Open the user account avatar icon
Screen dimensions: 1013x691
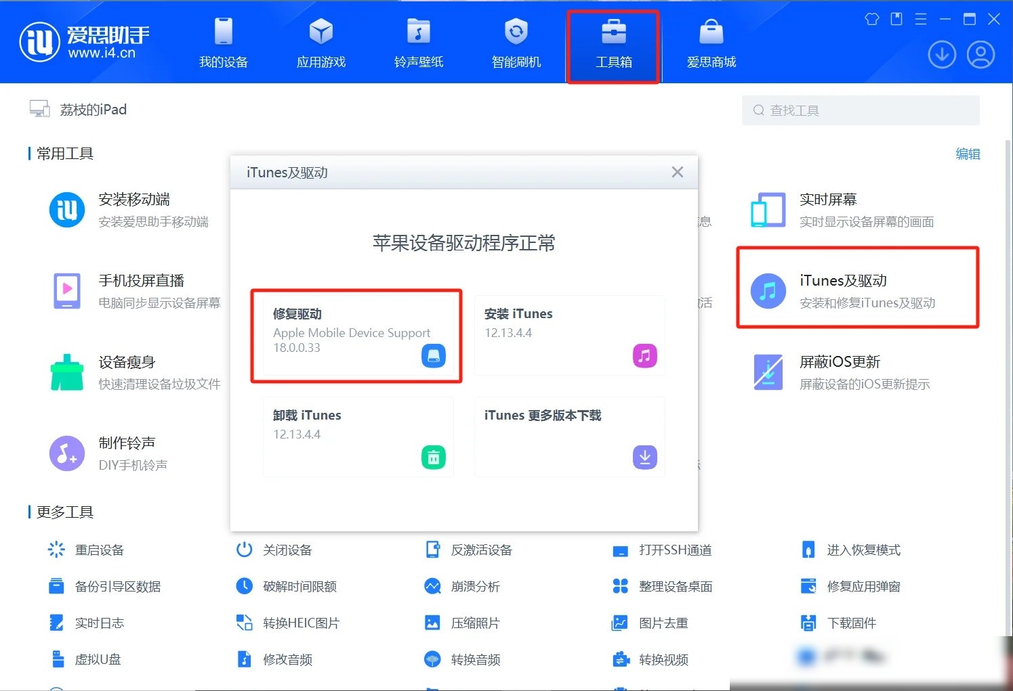[x=980, y=55]
